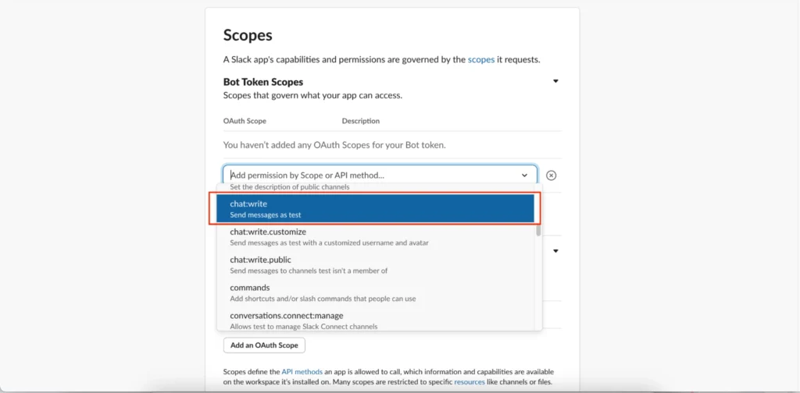Click the Add an OAuth Scope button
This screenshot has height=393, width=800.
pyautogui.click(x=264, y=345)
